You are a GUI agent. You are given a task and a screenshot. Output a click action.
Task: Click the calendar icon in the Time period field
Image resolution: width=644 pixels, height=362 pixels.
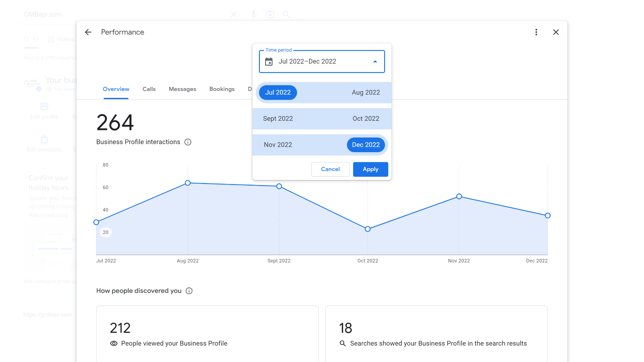click(269, 61)
